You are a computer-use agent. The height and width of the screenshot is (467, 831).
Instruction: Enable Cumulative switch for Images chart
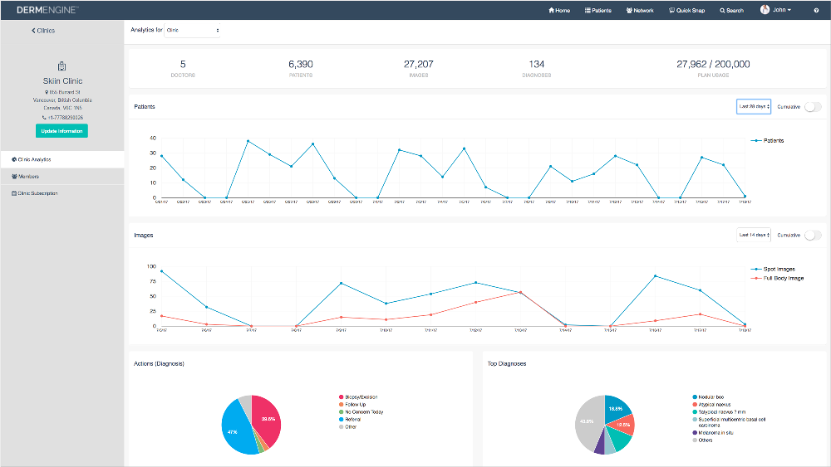tap(813, 235)
